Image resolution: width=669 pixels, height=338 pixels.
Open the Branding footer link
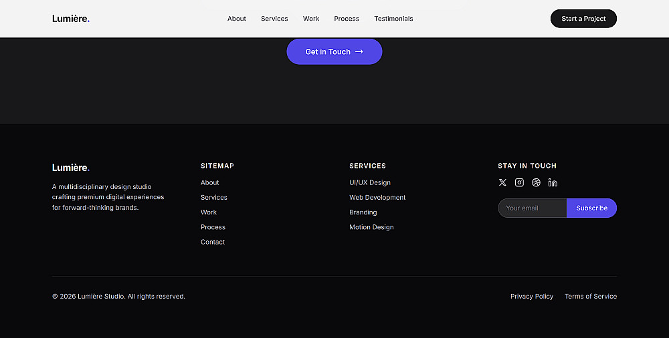(x=363, y=212)
